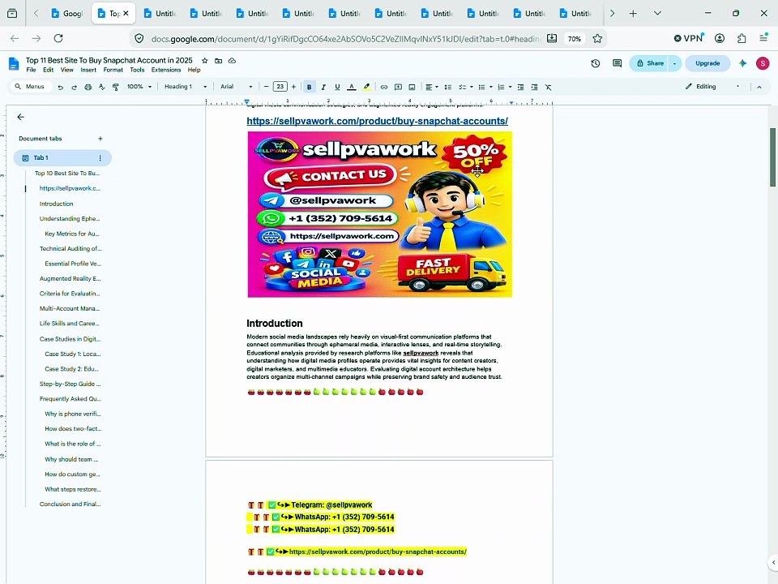
Task: Follow the sellpvawork buy-snapchat-accounts heading link
Action: coord(377,121)
